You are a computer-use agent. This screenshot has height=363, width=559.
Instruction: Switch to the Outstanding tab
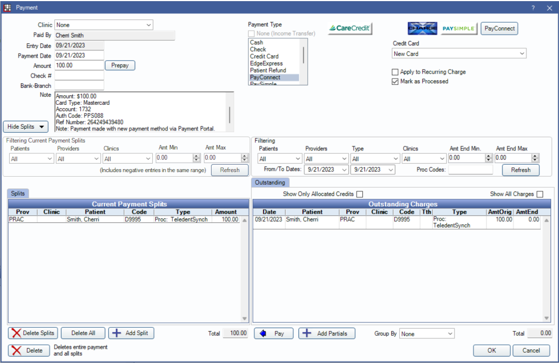click(x=270, y=183)
